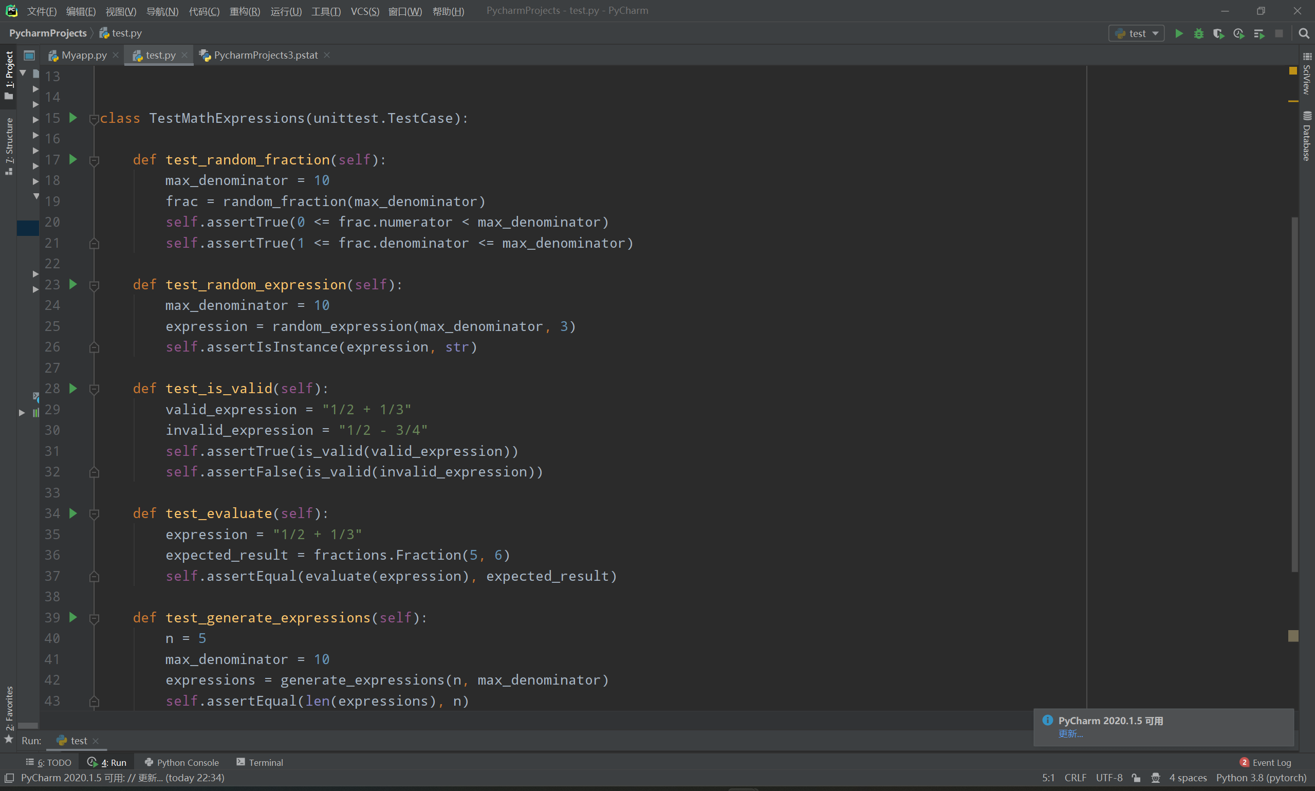Open the 帮助(H) menu

[448, 11]
